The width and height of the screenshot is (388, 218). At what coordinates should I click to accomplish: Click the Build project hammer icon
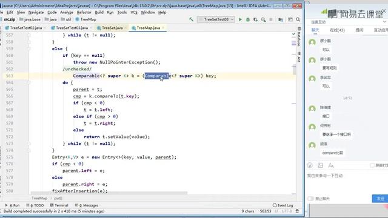pyautogui.click(x=191, y=19)
